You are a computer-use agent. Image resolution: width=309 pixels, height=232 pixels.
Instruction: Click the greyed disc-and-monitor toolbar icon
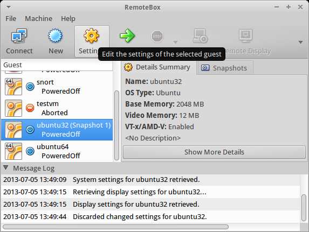[200, 36]
